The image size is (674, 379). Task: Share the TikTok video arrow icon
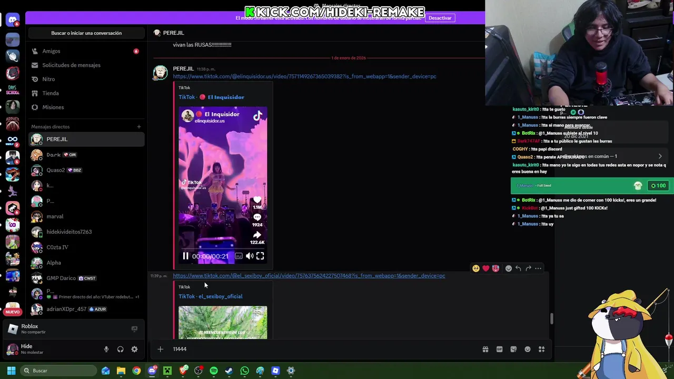(x=257, y=235)
